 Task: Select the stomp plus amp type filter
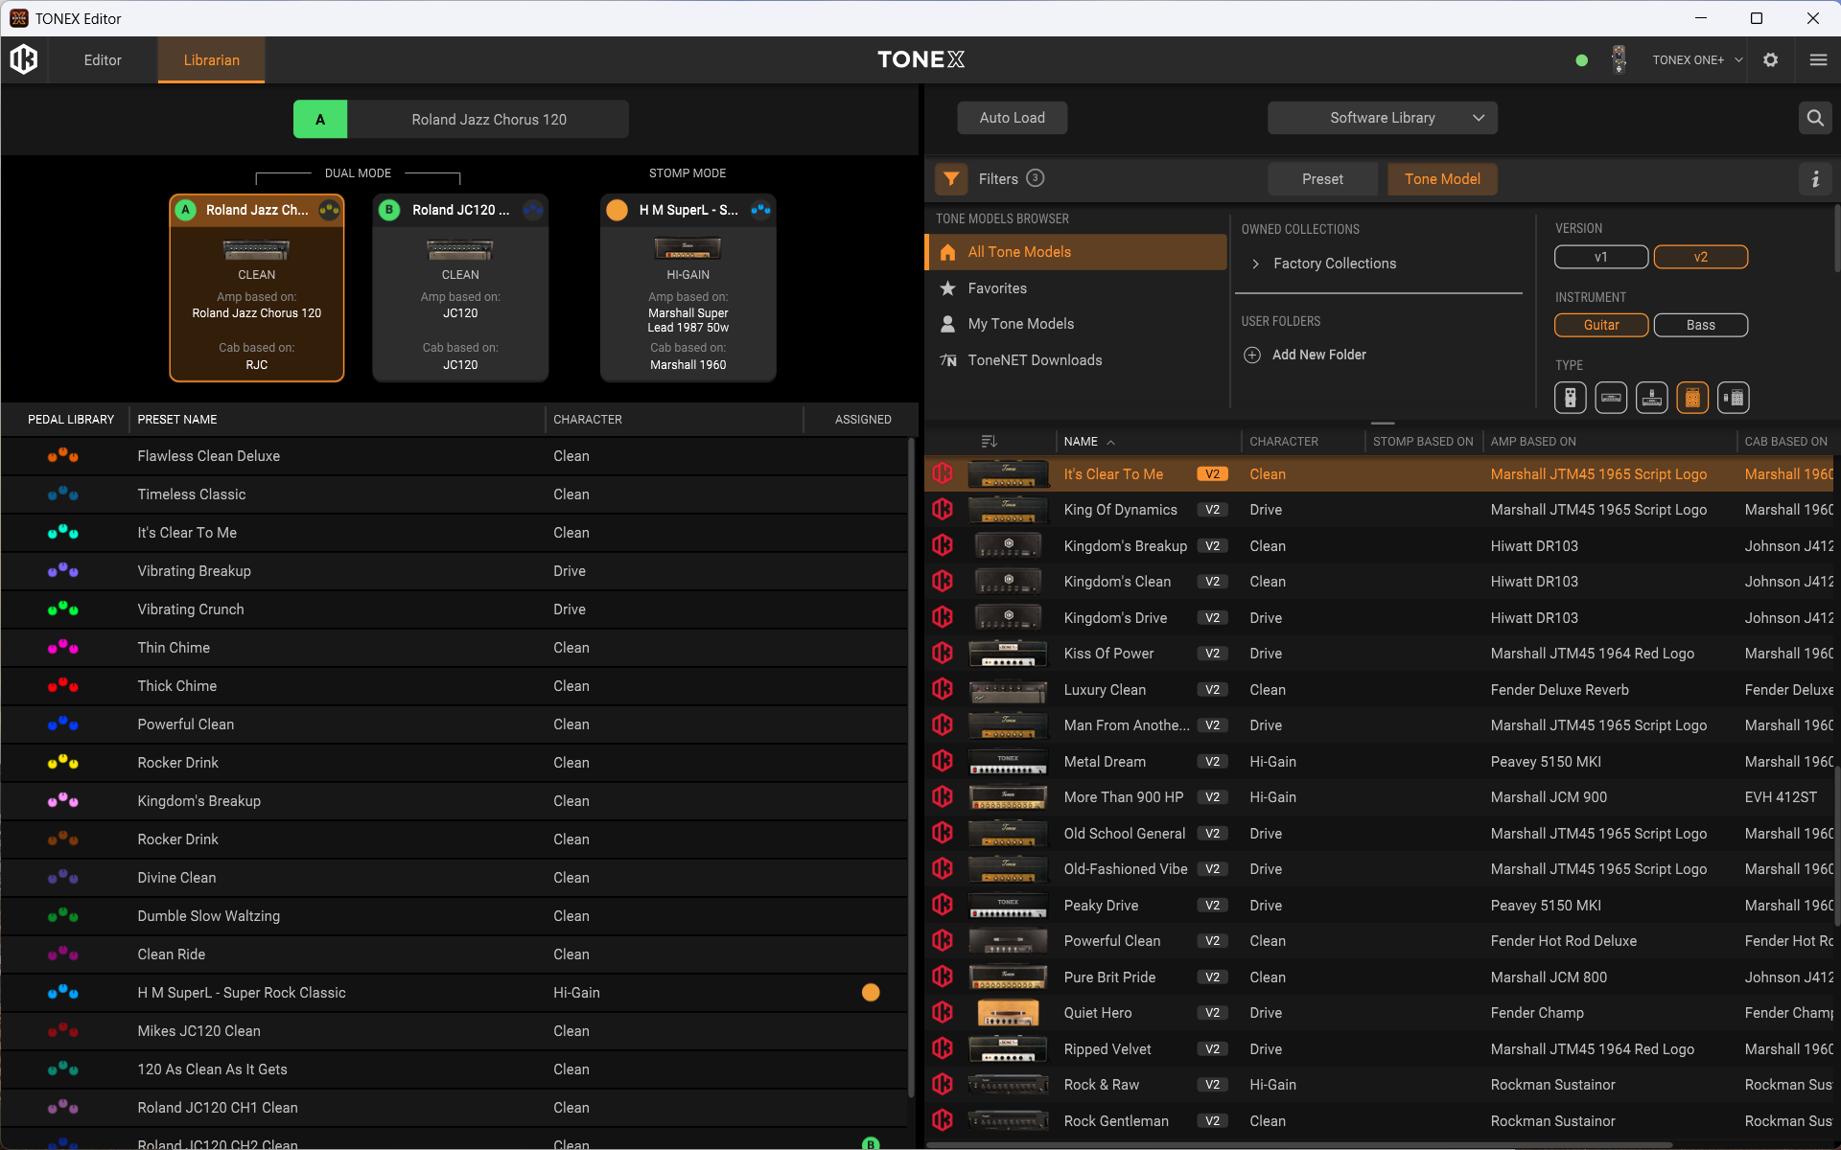point(1652,398)
